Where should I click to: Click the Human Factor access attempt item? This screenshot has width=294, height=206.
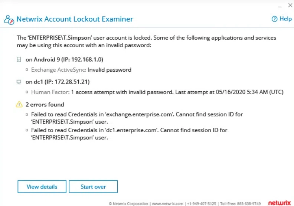pyautogui.click(x=157, y=92)
